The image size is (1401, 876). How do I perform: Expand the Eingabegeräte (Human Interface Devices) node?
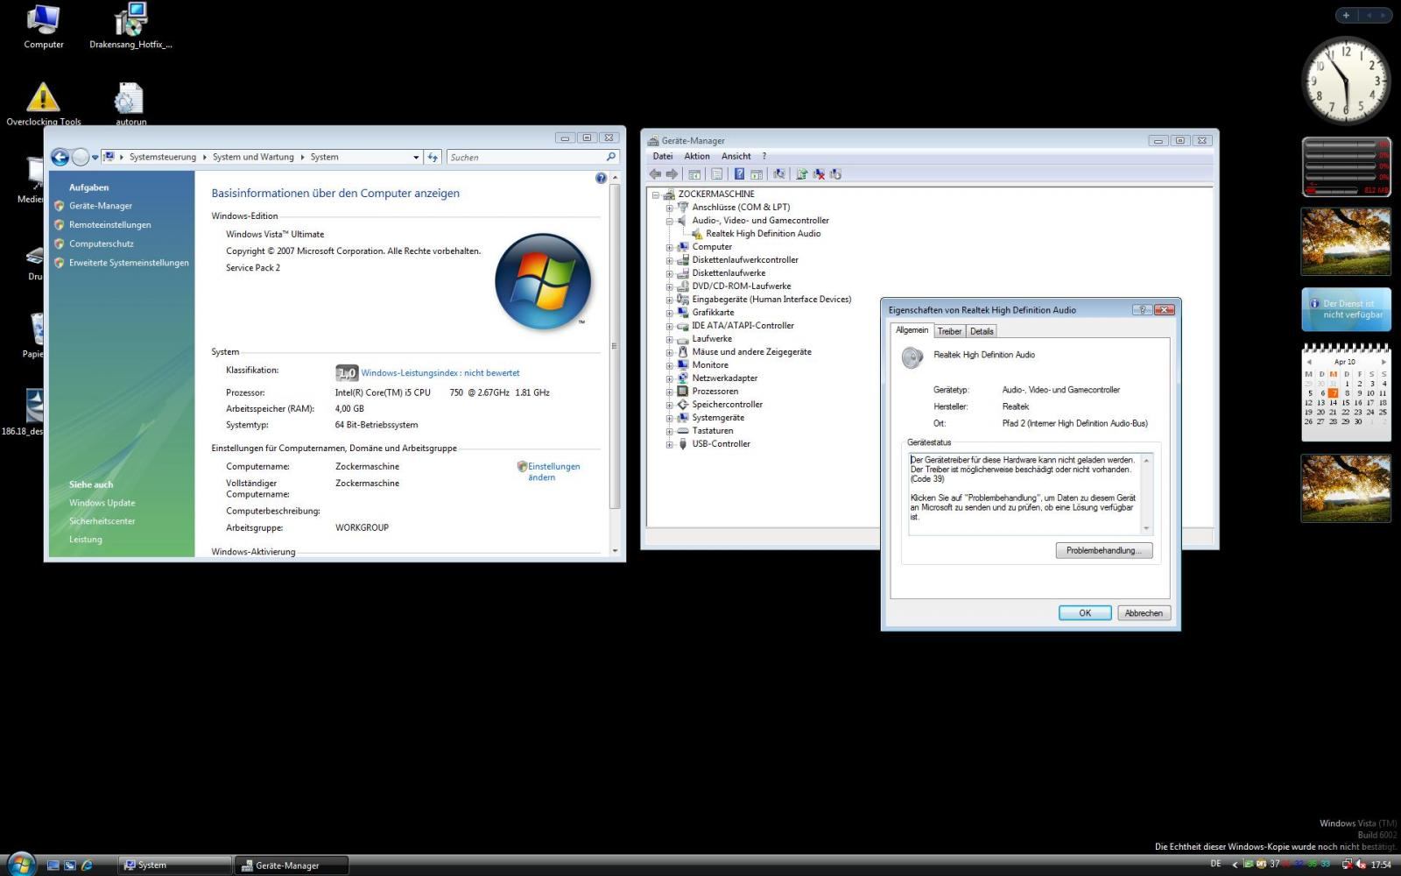point(669,300)
